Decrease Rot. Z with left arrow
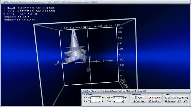Screen dimensions: 191x107 115,98
